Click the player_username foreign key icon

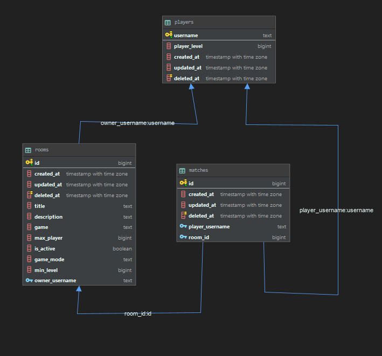click(x=183, y=227)
